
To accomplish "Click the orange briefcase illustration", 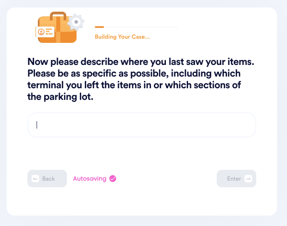I will [x=57, y=27].
